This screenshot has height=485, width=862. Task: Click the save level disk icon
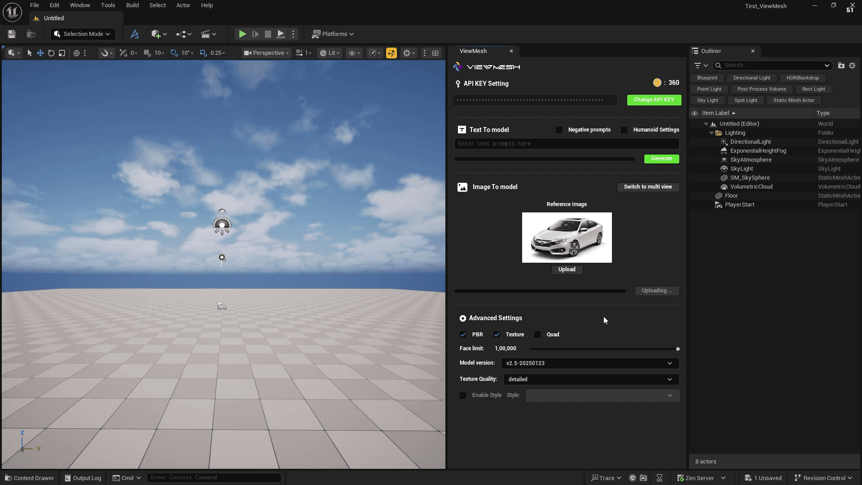click(x=12, y=34)
